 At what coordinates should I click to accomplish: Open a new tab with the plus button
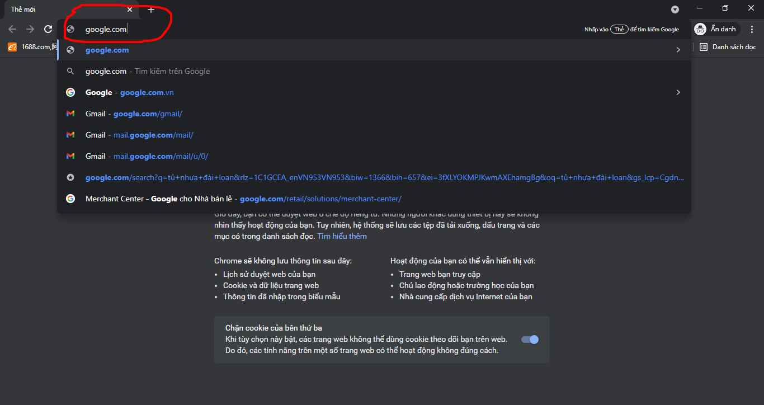[x=150, y=10]
